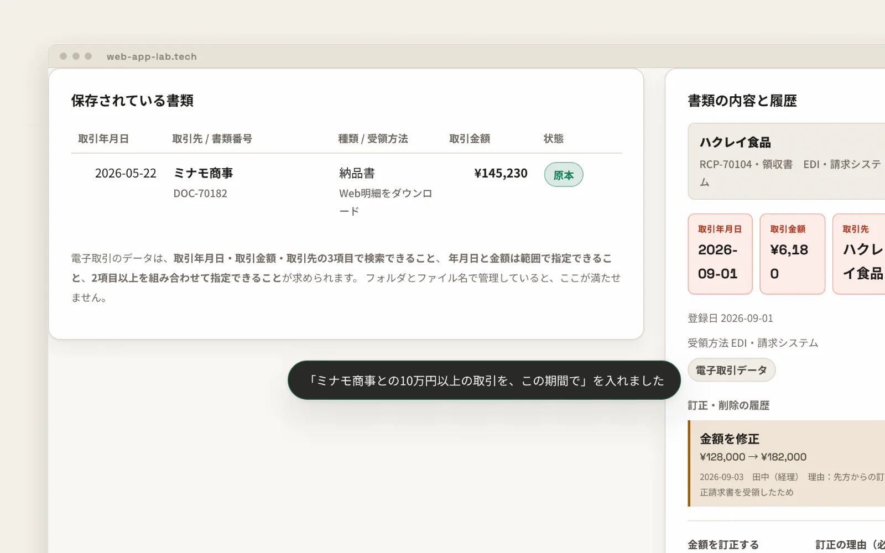Click the 2026-09-03 田中（経理） history note
Screen dimensions: 885x553
coord(792,484)
